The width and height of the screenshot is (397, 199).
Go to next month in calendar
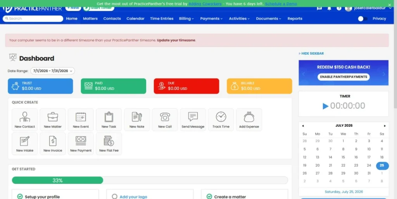click(x=385, y=126)
